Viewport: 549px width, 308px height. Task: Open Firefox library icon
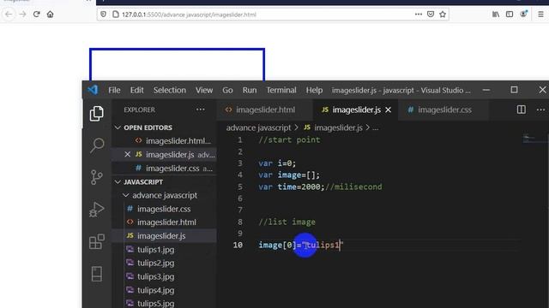(496, 15)
